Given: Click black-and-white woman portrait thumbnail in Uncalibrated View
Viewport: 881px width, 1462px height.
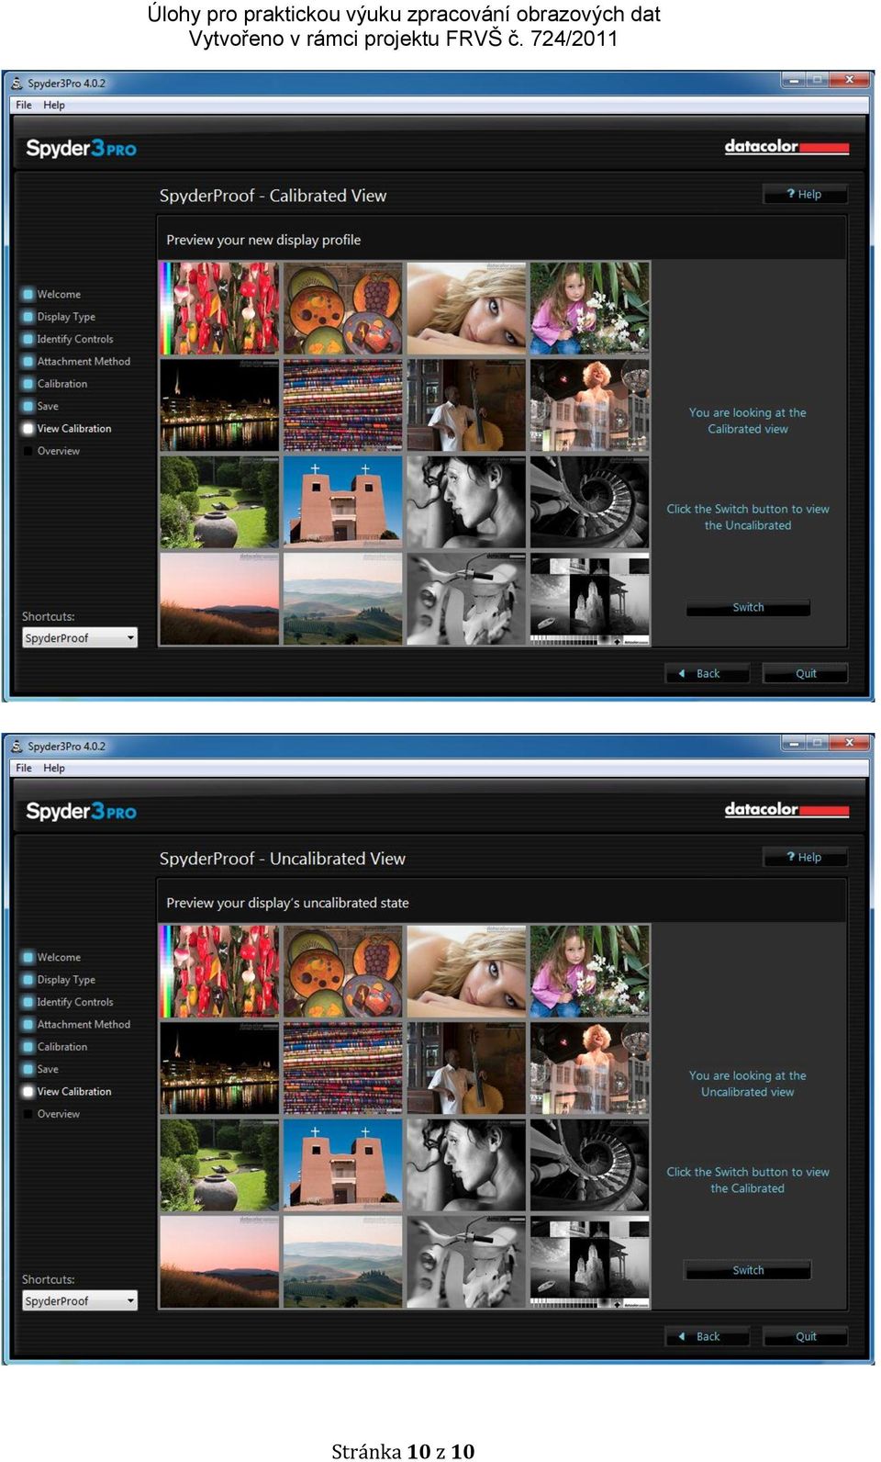Looking at the screenshot, I should tap(466, 1165).
